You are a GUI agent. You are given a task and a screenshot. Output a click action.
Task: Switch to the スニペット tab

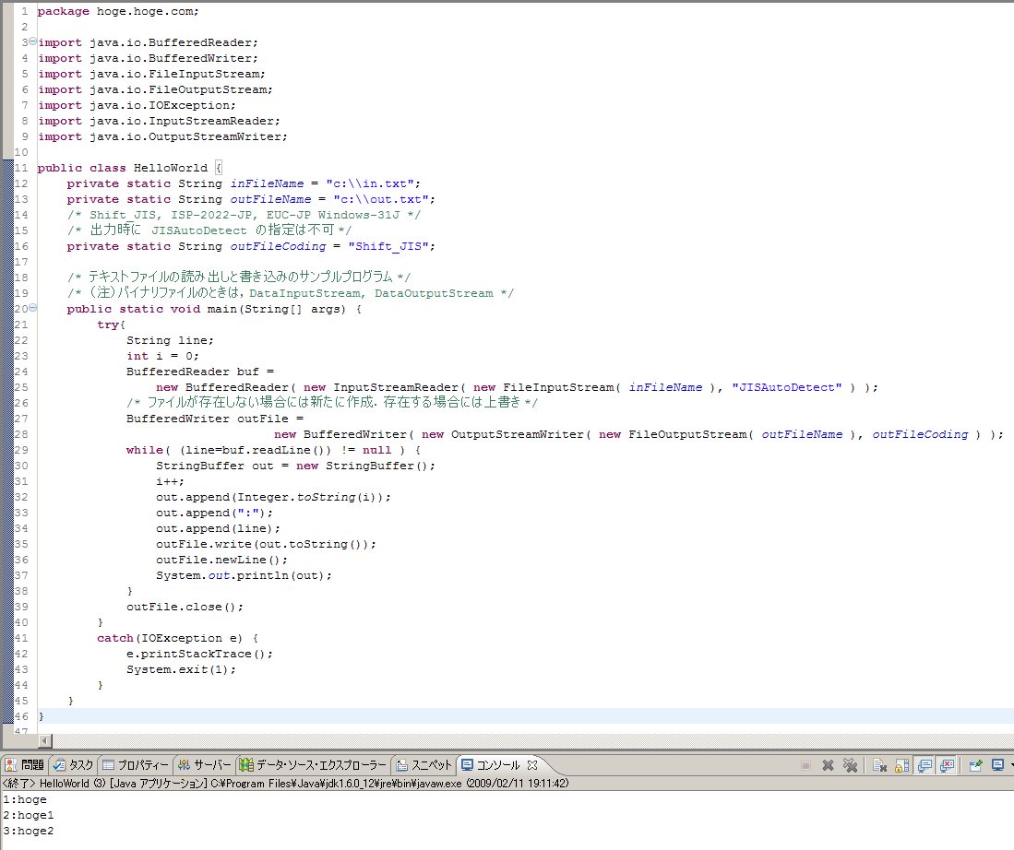tap(424, 765)
